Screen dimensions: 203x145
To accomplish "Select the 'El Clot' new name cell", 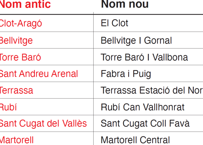I will (114, 23).
